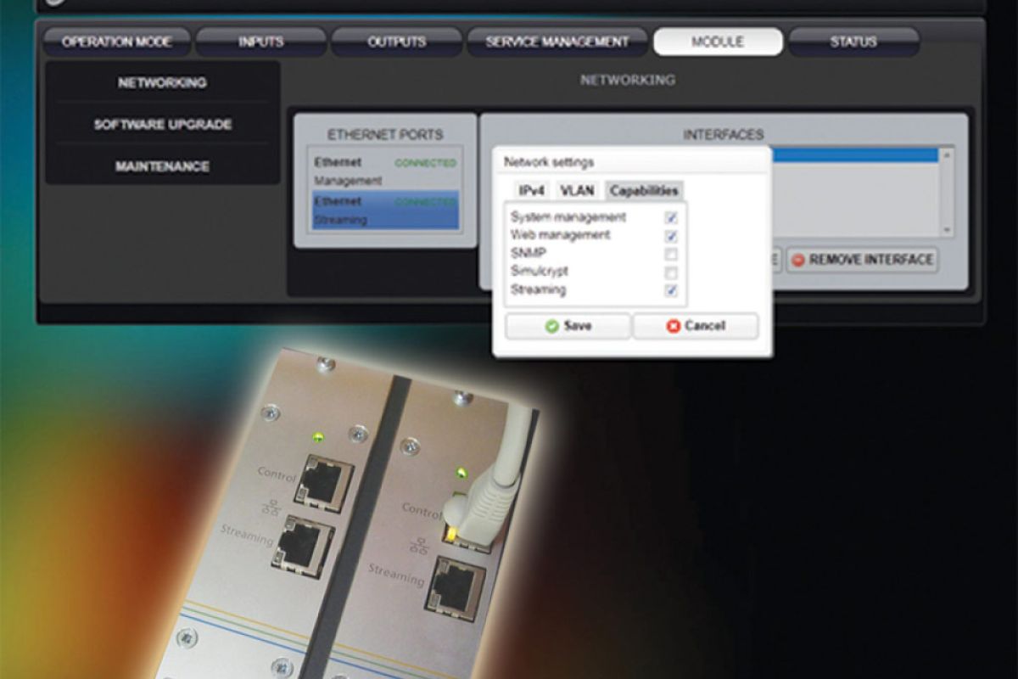Click the green checkmark icon on Save

tap(552, 327)
